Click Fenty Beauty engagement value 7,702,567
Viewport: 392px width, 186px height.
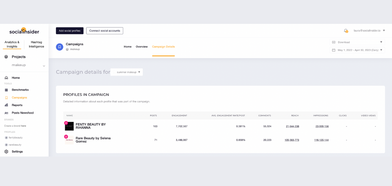coord(181,126)
